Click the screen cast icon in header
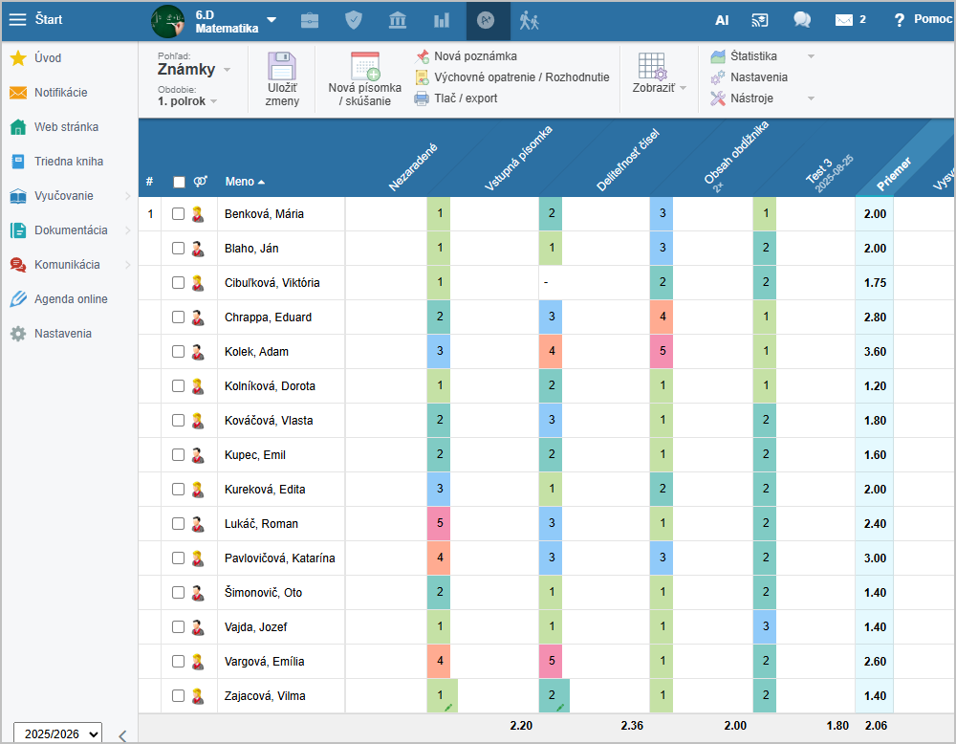The height and width of the screenshot is (744, 956). click(x=760, y=20)
